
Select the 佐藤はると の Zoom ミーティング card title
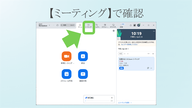(129, 59)
